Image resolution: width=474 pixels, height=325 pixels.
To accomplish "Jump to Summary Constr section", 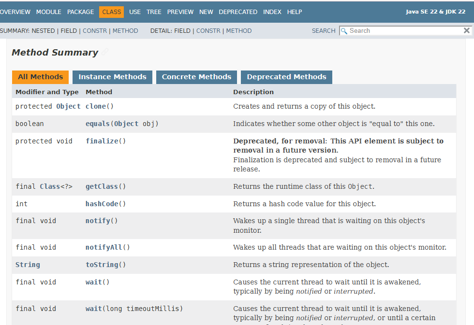I will [x=95, y=31].
